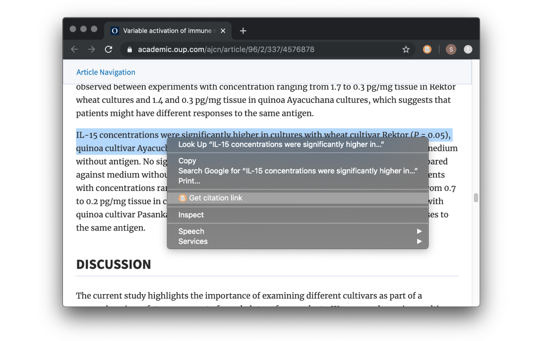
Task: Minimize the browser window
Action: (x=84, y=29)
